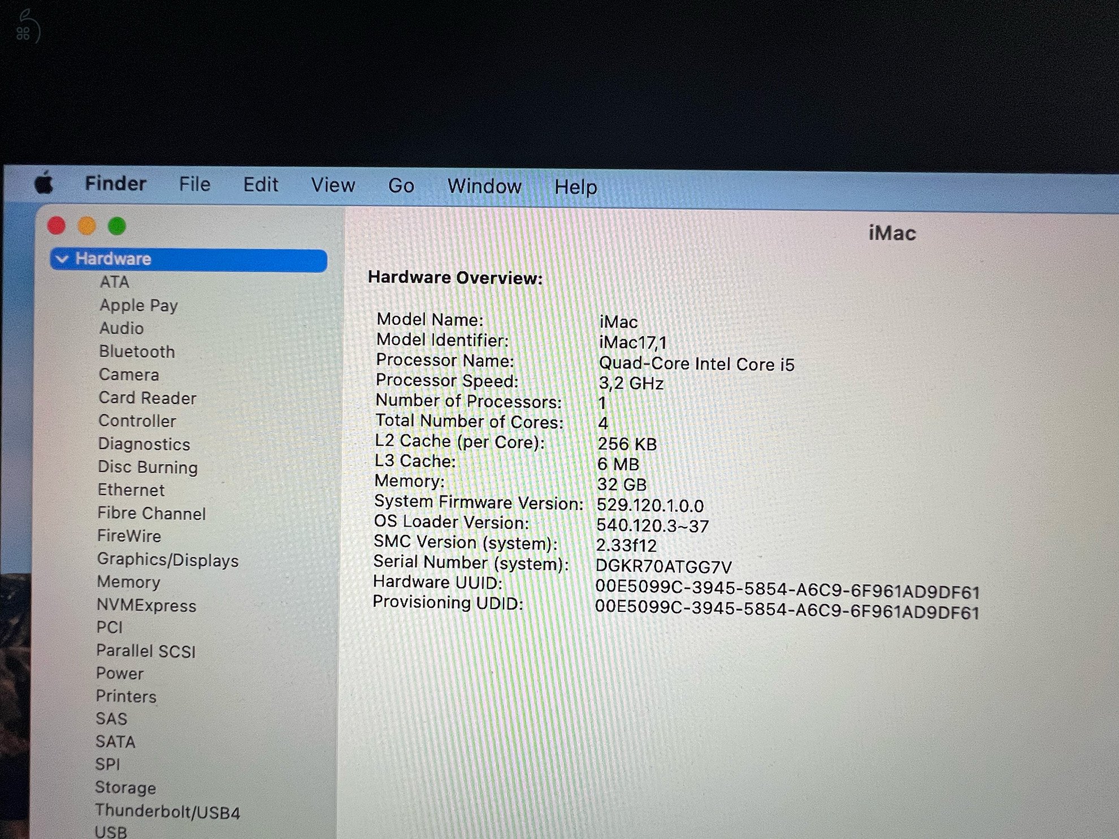Select Storage in the sidebar

click(x=125, y=787)
